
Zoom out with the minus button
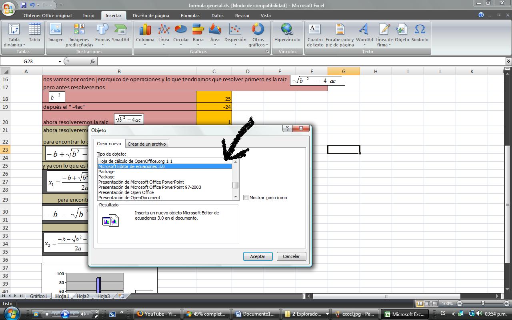[460, 304]
